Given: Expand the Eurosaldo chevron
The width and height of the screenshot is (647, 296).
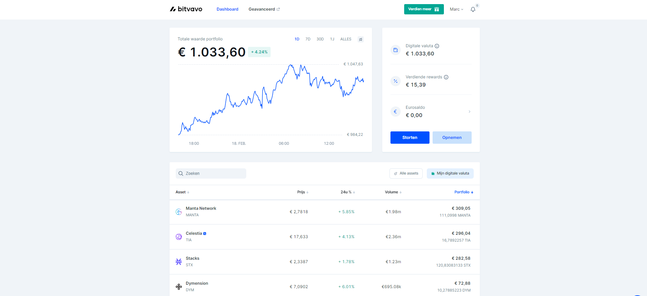Looking at the screenshot, I should (x=469, y=112).
